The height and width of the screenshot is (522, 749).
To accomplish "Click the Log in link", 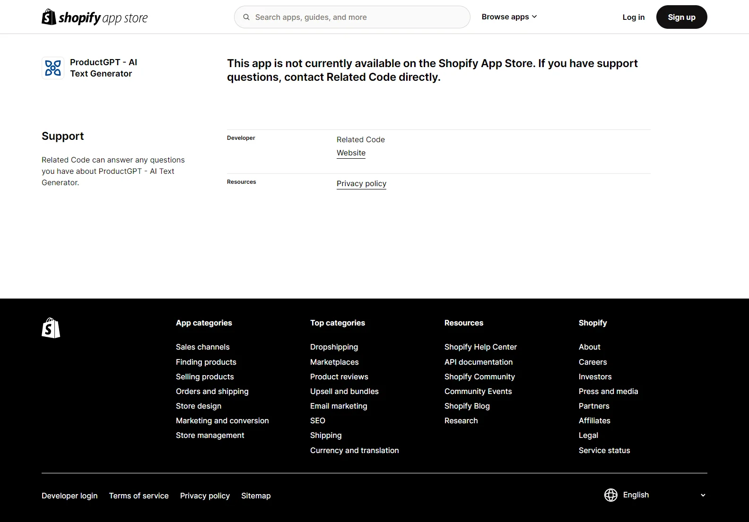I will [x=634, y=17].
